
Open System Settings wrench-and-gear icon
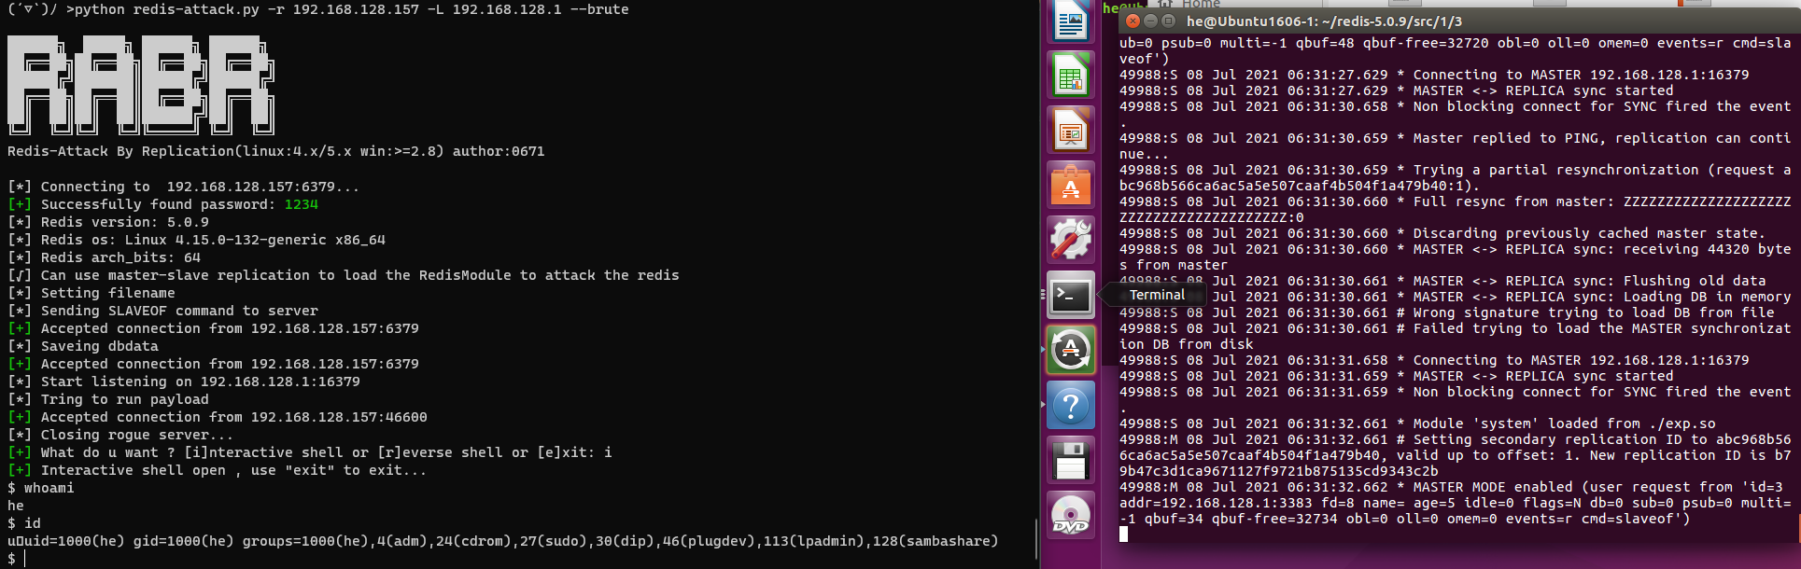point(1071,240)
